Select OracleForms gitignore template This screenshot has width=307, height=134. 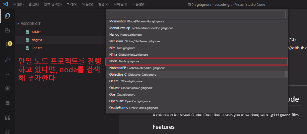pos(196,108)
